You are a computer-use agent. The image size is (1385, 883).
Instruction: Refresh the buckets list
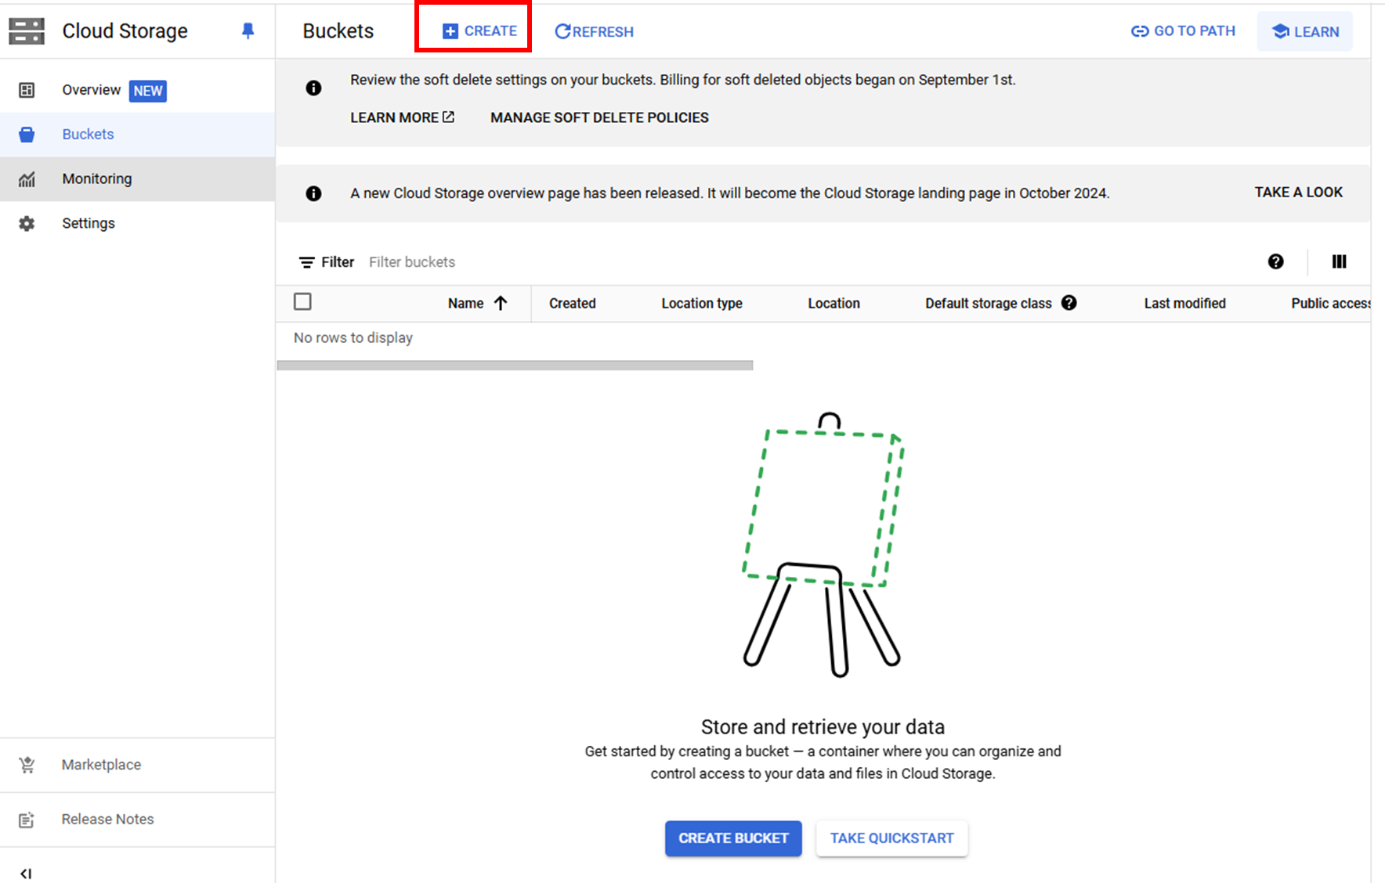pyautogui.click(x=594, y=31)
